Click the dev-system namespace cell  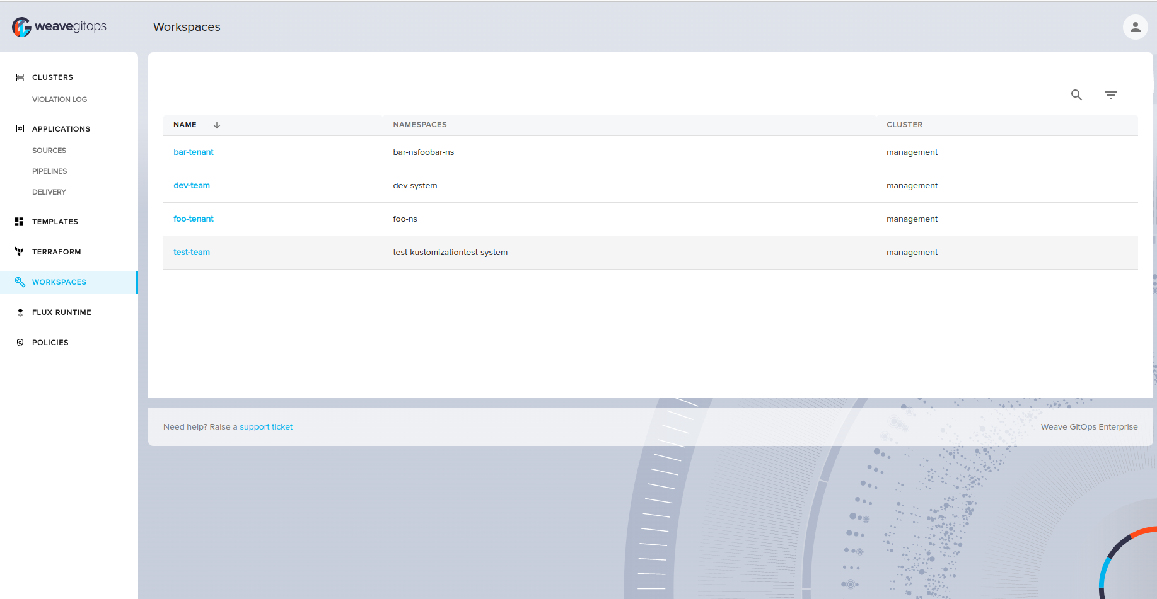(x=415, y=186)
